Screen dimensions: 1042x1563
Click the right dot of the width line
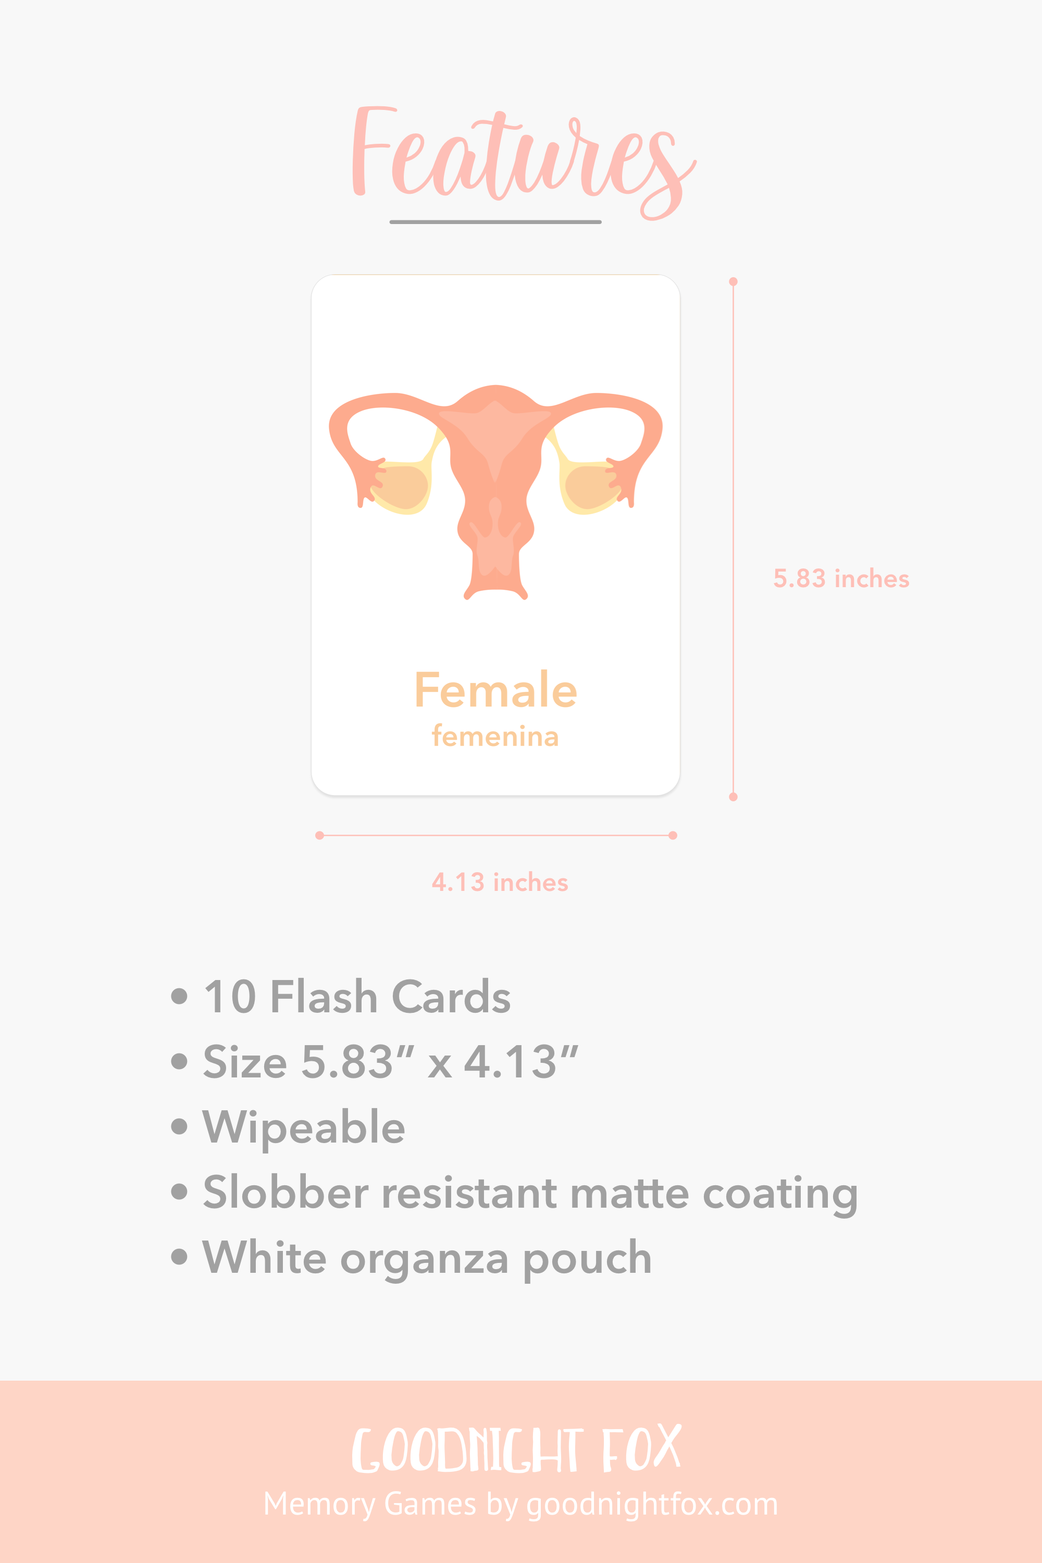tap(673, 835)
